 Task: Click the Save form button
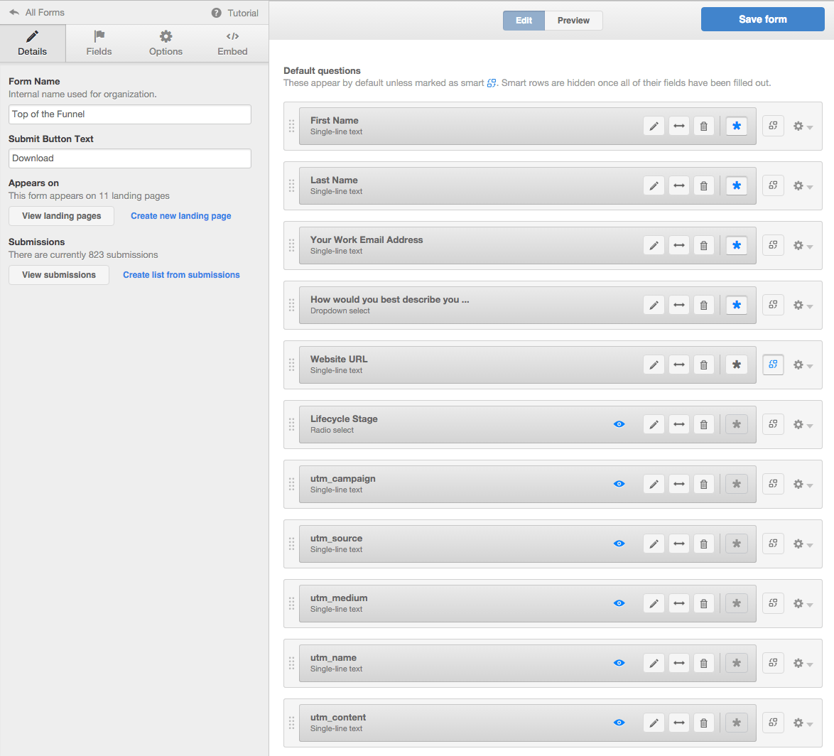(762, 19)
